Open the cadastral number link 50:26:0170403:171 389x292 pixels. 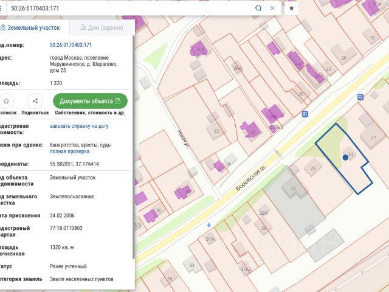coord(71,45)
